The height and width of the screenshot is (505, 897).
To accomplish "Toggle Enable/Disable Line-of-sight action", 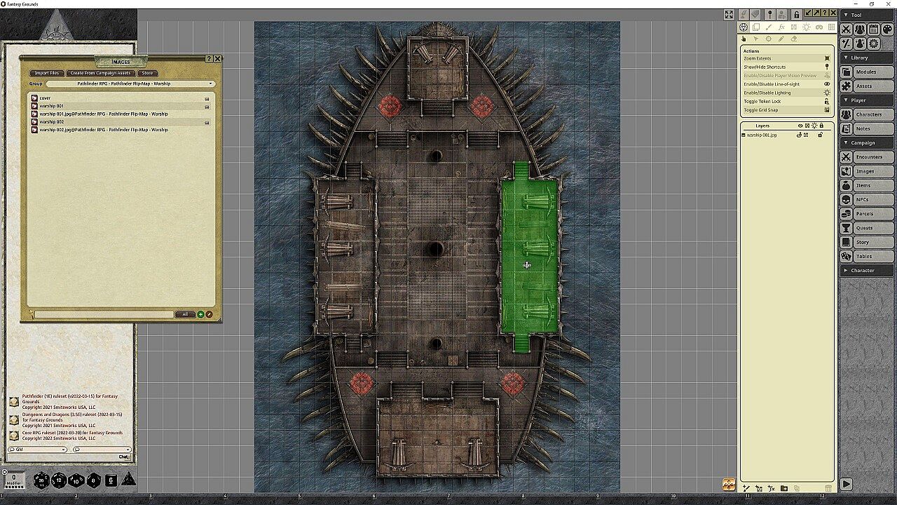I will tap(786, 84).
